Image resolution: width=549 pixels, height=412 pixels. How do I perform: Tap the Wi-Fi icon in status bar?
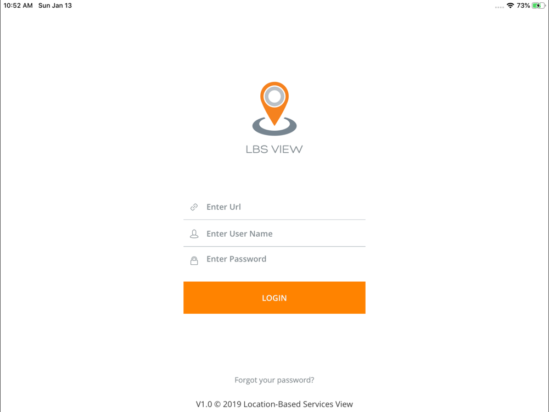511,5
